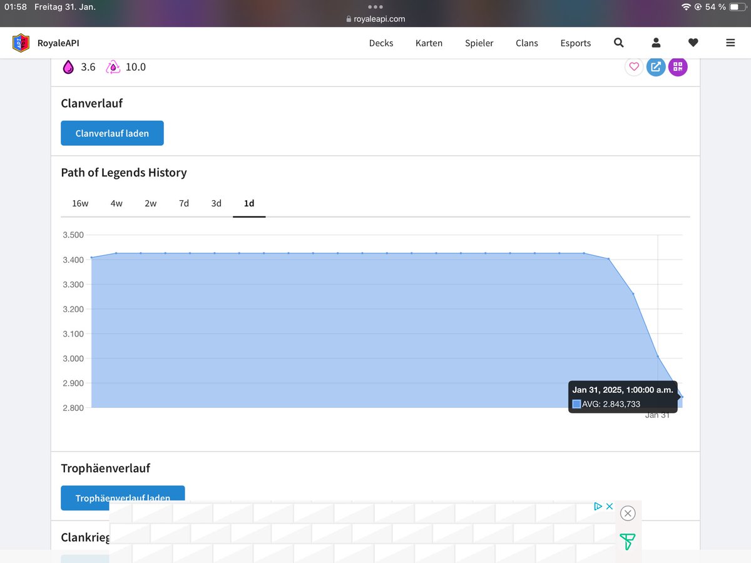751x563 pixels.
Task: Open the AdChoices triangle icon
Action: 598,506
